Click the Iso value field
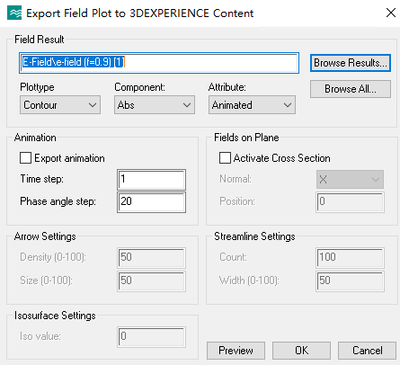Image resolution: width=400 pixels, height=365 pixels. (x=151, y=337)
